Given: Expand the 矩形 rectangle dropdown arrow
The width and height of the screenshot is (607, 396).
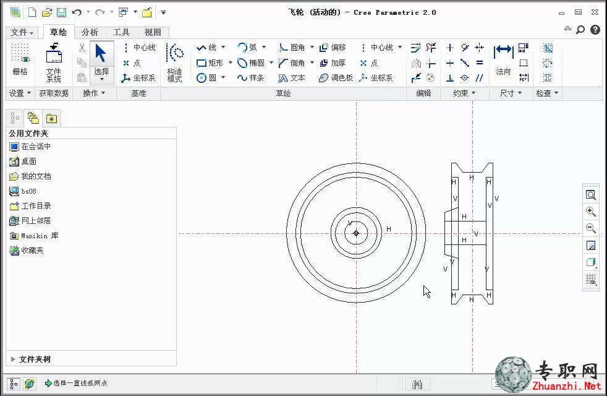Looking at the screenshot, I should click(231, 62).
